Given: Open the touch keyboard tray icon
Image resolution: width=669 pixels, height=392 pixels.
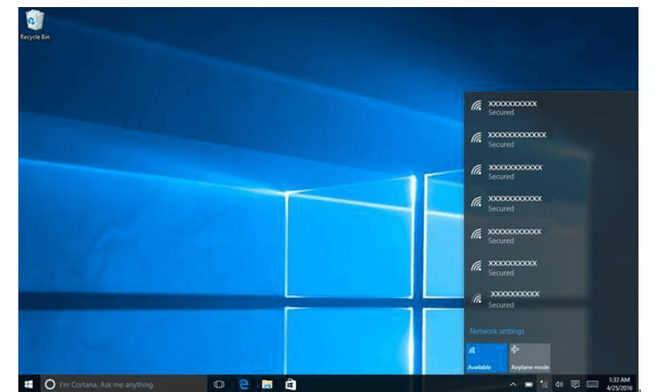Looking at the screenshot, I should [592, 384].
